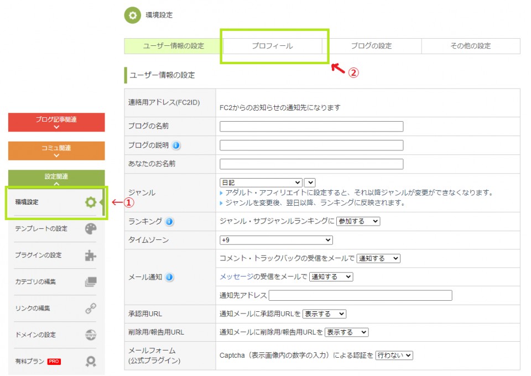Click the ブログの名前 text field
This screenshot has height=376, width=531.
click(311, 127)
